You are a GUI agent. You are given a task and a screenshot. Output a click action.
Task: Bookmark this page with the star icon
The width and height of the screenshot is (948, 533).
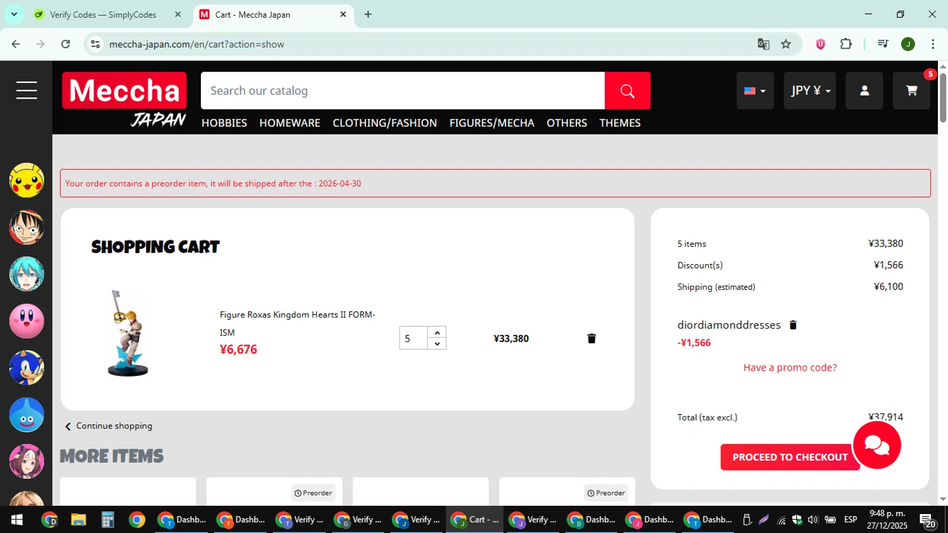click(x=786, y=44)
